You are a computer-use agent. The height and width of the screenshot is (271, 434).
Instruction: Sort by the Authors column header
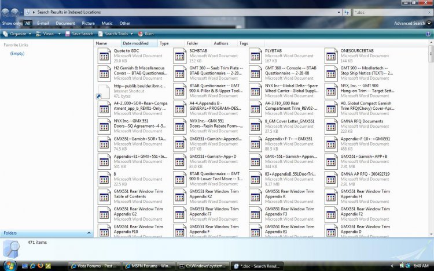coord(225,43)
